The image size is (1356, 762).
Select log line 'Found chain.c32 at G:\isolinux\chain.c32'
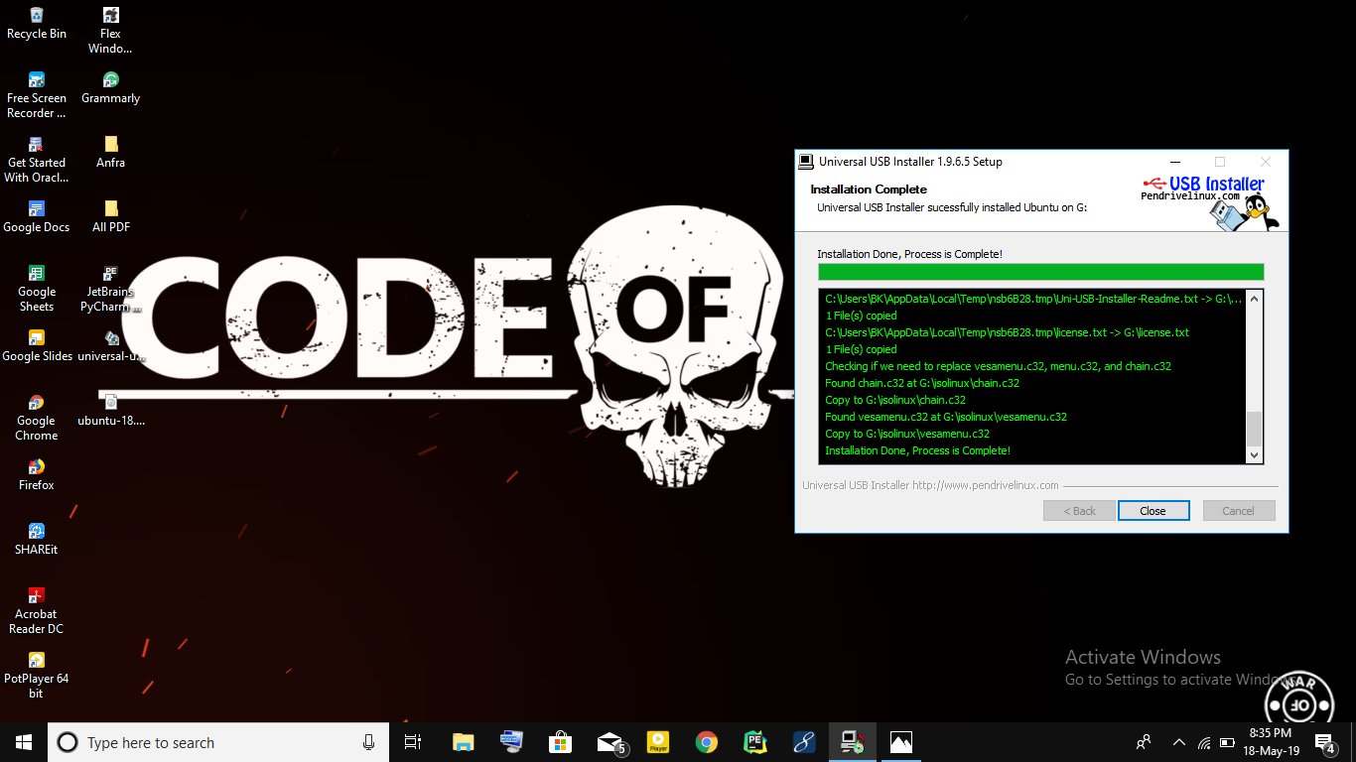[x=921, y=383]
